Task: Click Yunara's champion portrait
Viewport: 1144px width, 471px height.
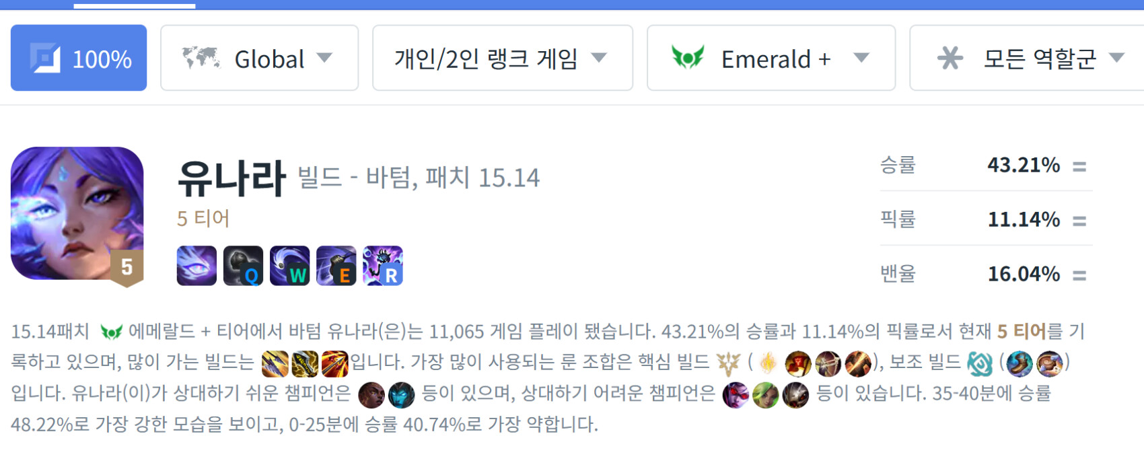Action: pos(77,213)
